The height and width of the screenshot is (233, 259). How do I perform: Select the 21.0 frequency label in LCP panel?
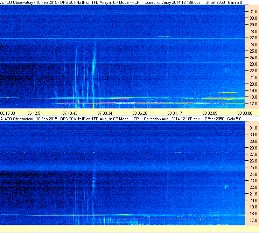(253, 194)
